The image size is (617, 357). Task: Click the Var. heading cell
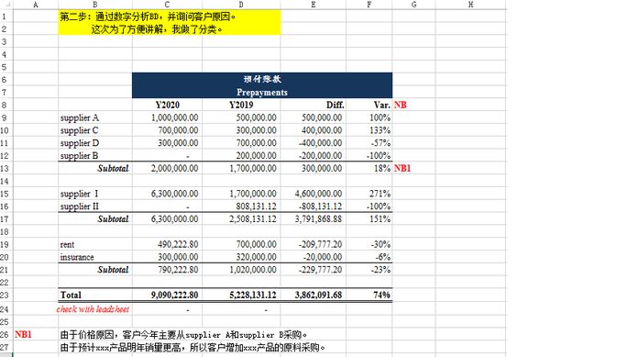point(369,105)
